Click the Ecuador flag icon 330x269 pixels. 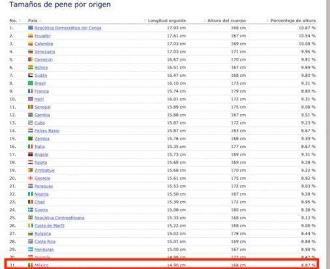pos(30,36)
